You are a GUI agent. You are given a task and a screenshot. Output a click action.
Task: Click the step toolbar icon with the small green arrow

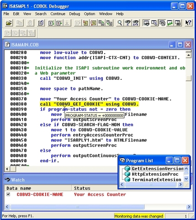(x=59, y=23)
